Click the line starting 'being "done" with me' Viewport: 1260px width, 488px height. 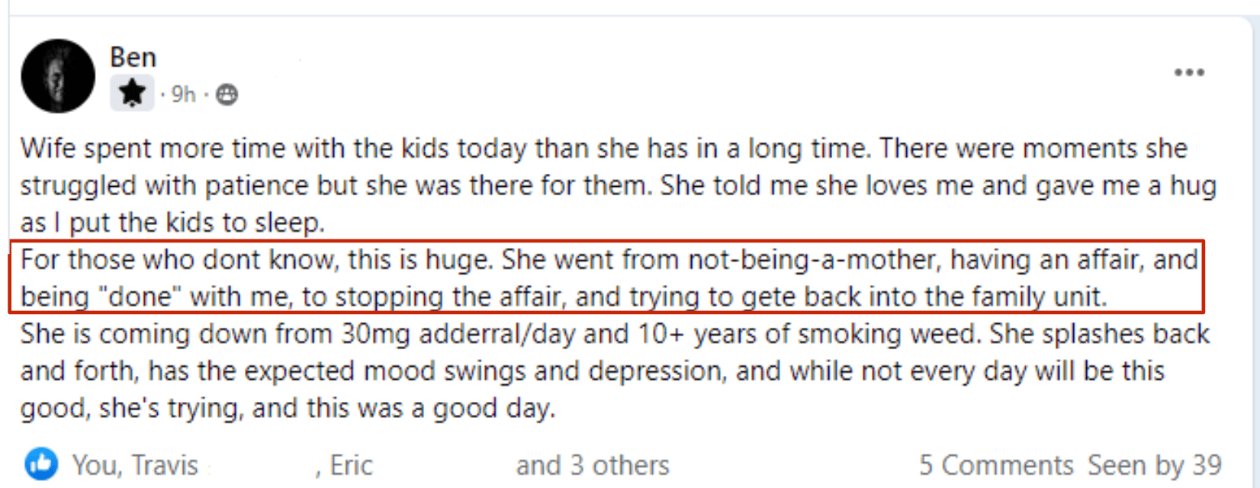(x=563, y=297)
